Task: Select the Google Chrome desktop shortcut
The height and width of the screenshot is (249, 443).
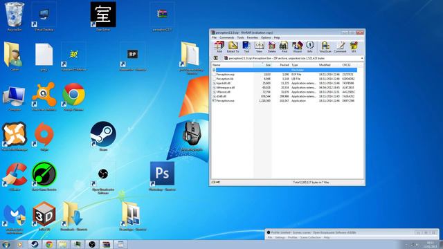Action: click(73, 97)
